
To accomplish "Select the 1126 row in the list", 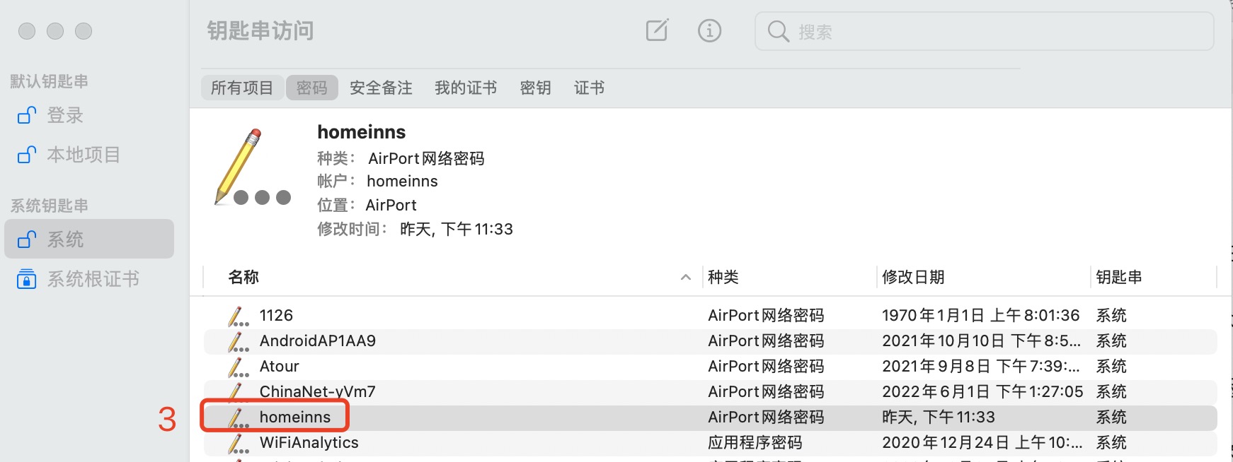I will coord(711,315).
